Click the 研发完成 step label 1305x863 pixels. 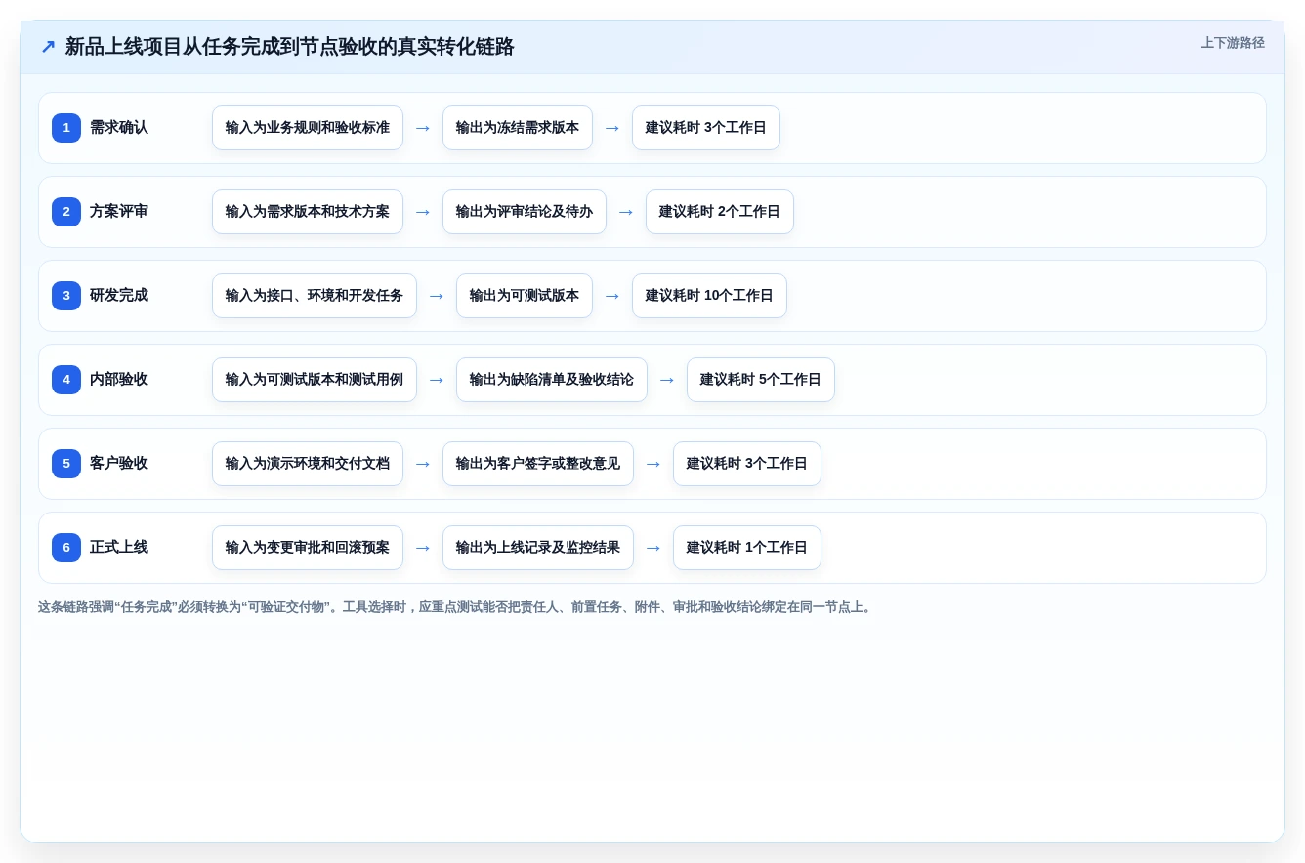(119, 296)
